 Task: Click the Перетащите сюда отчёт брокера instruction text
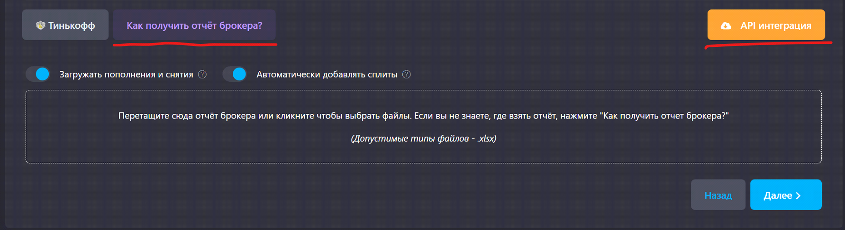(x=423, y=116)
